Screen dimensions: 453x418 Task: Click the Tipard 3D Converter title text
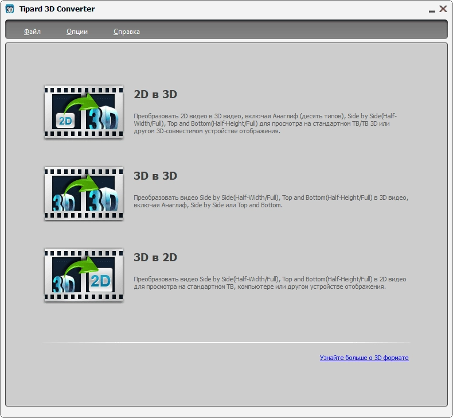click(x=57, y=9)
